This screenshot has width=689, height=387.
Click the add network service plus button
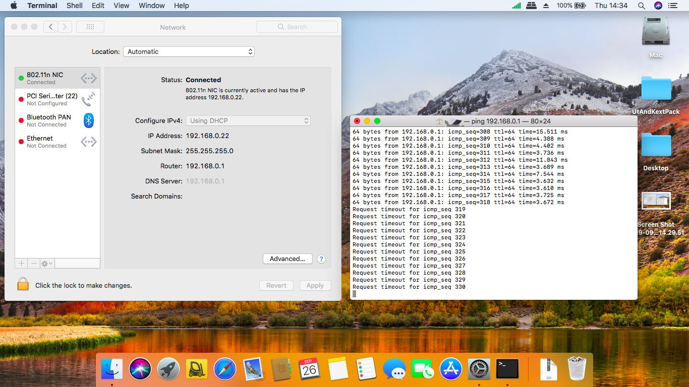22,264
